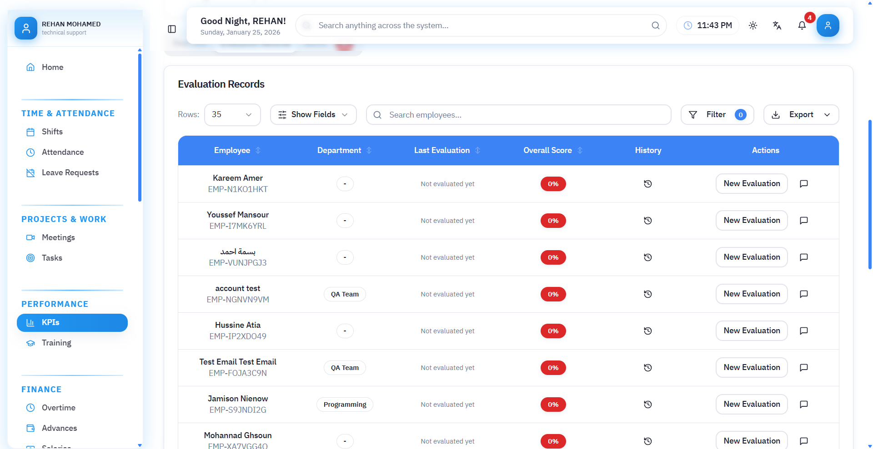Open the Filter button
The width and height of the screenshot is (873, 449).
(x=717, y=115)
